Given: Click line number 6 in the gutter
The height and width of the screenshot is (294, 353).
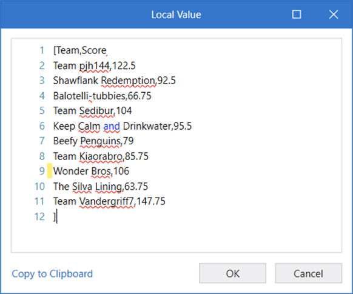Looking at the screenshot, I should coord(42,126).
